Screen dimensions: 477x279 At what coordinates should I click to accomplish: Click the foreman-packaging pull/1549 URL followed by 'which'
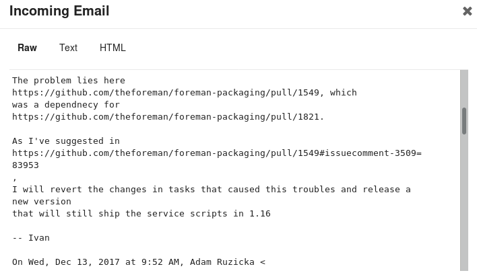(166, 93)
